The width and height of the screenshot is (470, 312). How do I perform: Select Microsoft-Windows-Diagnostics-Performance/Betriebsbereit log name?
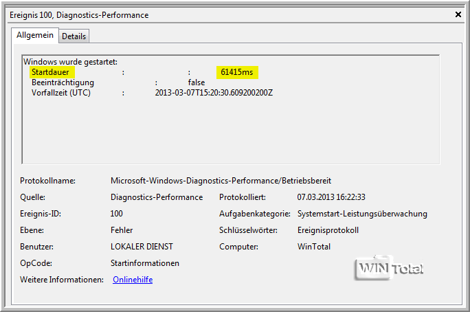coord(221,181)
